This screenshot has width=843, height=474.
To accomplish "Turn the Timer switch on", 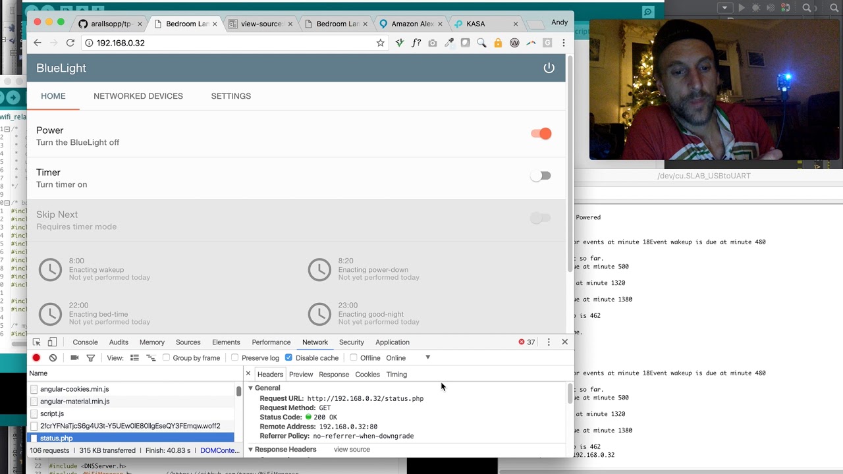I will click(541, 176).
